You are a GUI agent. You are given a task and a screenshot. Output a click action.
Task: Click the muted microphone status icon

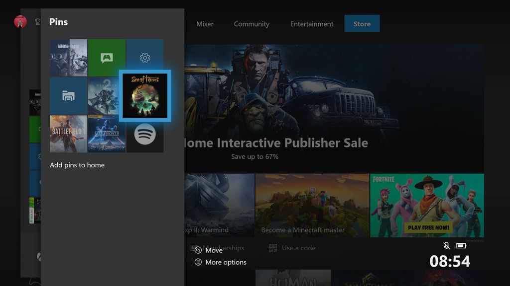447,245
